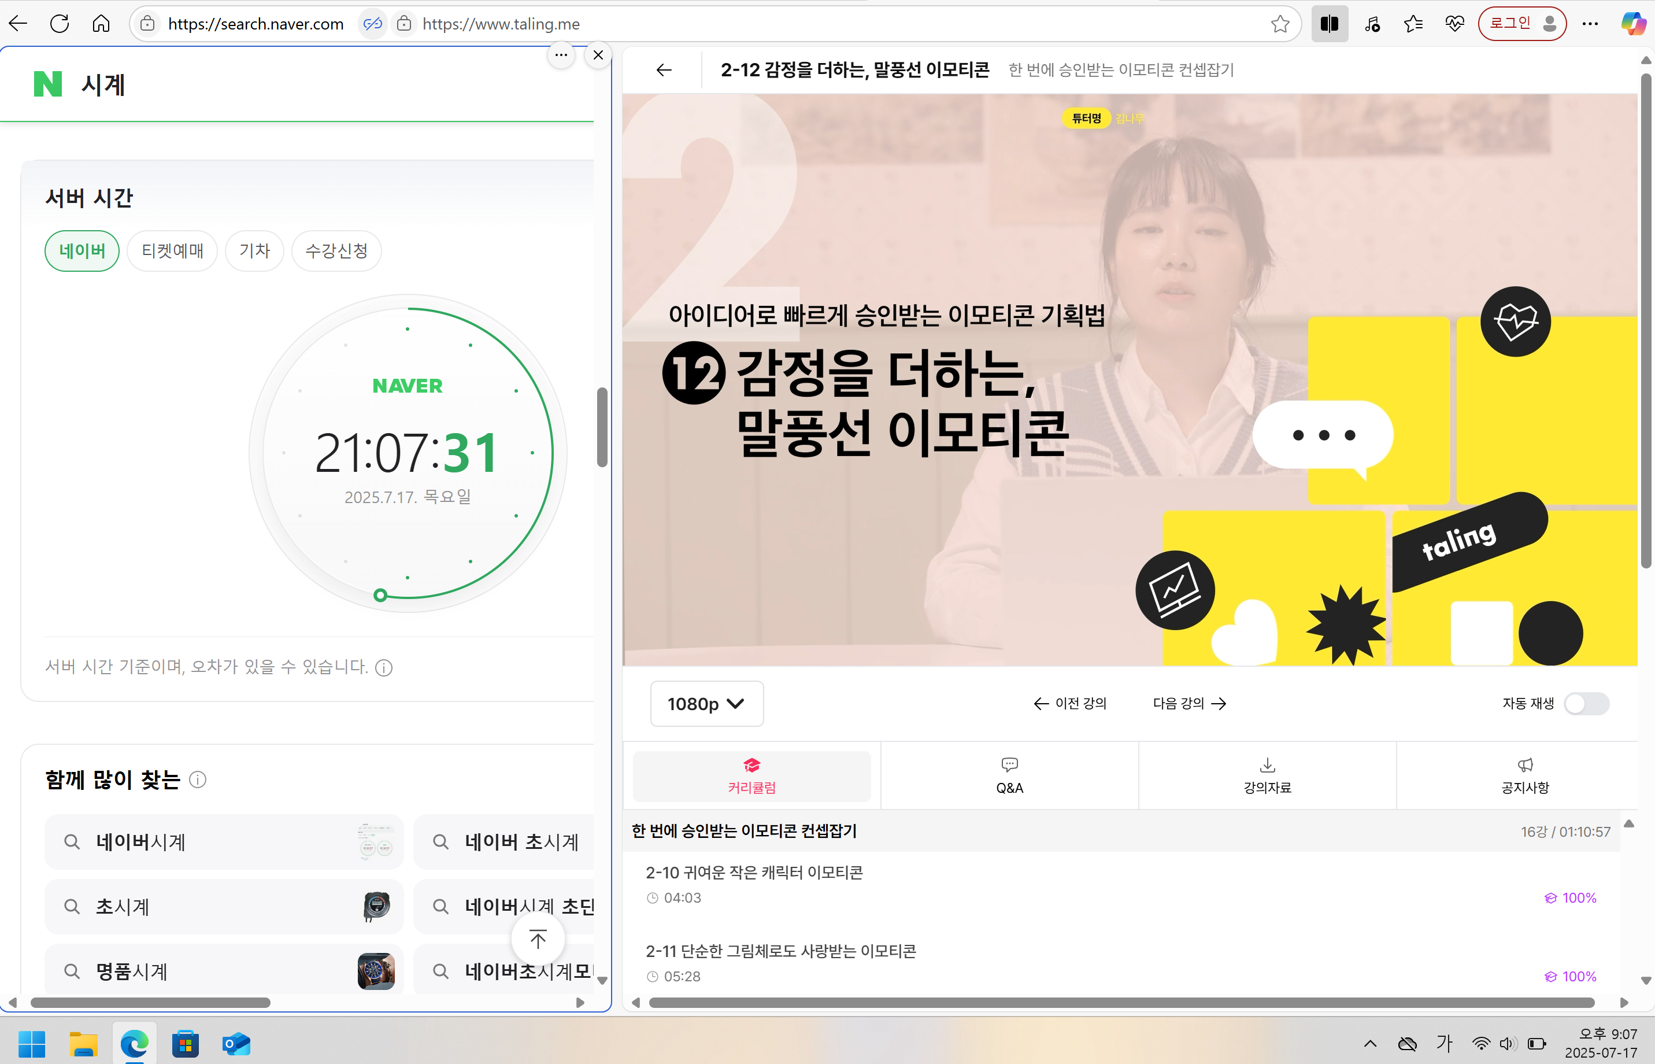This screenshot has height=1064, width=1655.
Task: Select the 티켓예매 clock tab
Action: click(x=172, y=250)
